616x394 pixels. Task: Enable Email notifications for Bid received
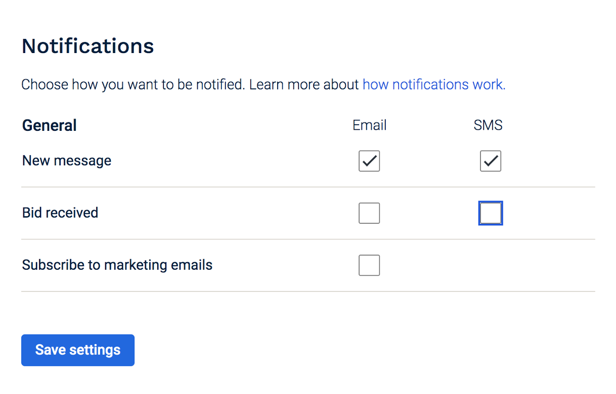click(369, 213)
